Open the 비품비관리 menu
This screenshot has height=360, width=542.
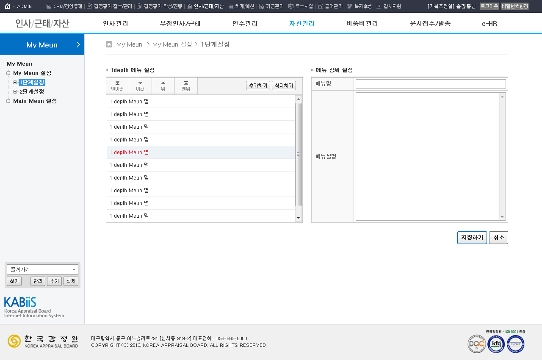point(362,24)
